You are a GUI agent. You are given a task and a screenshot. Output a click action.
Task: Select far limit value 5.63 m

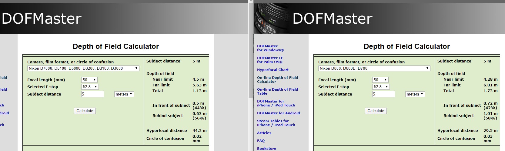[199, 85]
